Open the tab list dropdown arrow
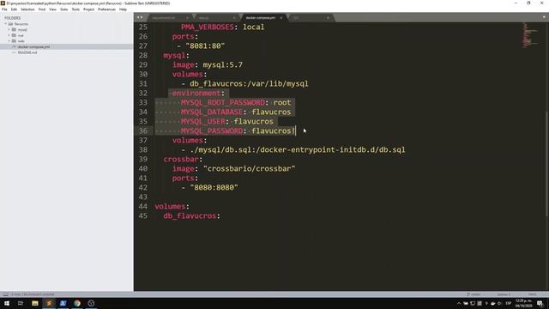Viewport: 549px width, 309px height. coord(544,17)
